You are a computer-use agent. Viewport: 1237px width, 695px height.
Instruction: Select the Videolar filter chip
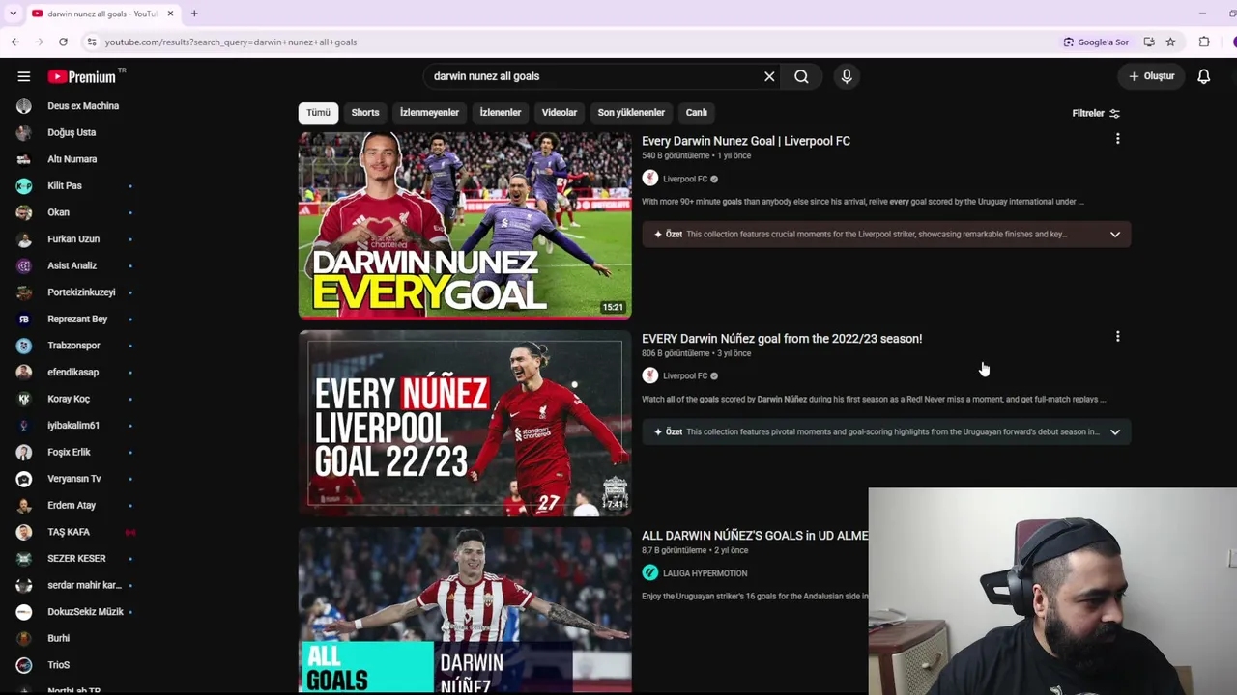tap(560, 113)
